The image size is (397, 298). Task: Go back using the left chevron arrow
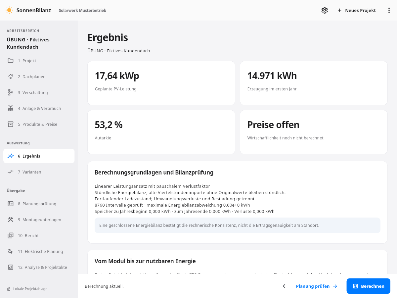click(x=284, y=286)
